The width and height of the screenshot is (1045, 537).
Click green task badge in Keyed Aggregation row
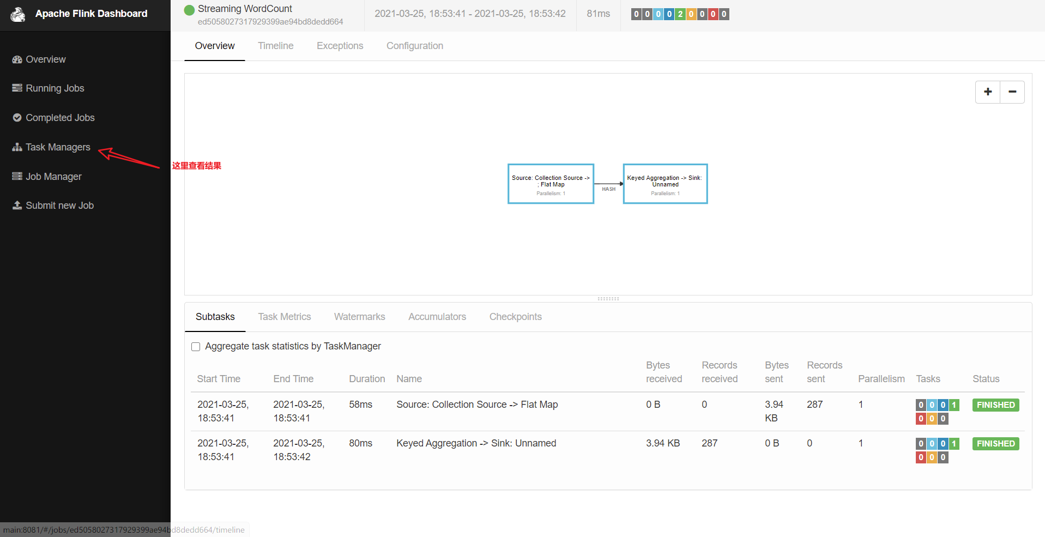(954, 444)
